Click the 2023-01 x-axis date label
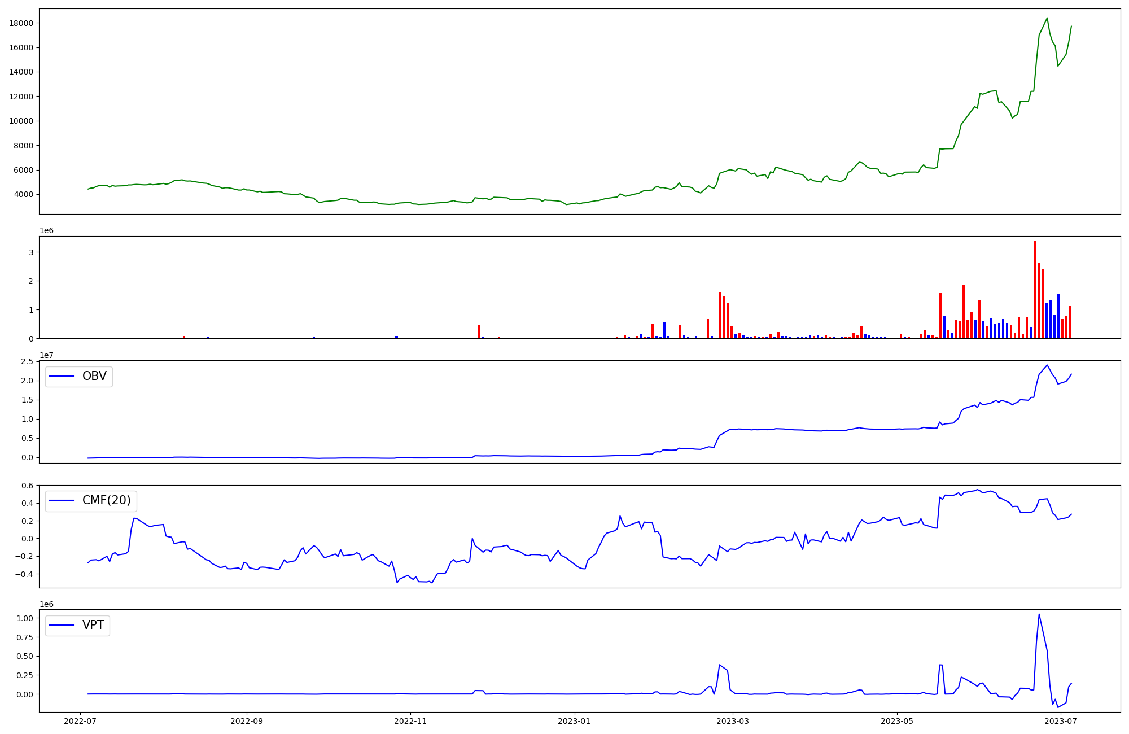Viewport: 1129px width, 734px height. 575,721
